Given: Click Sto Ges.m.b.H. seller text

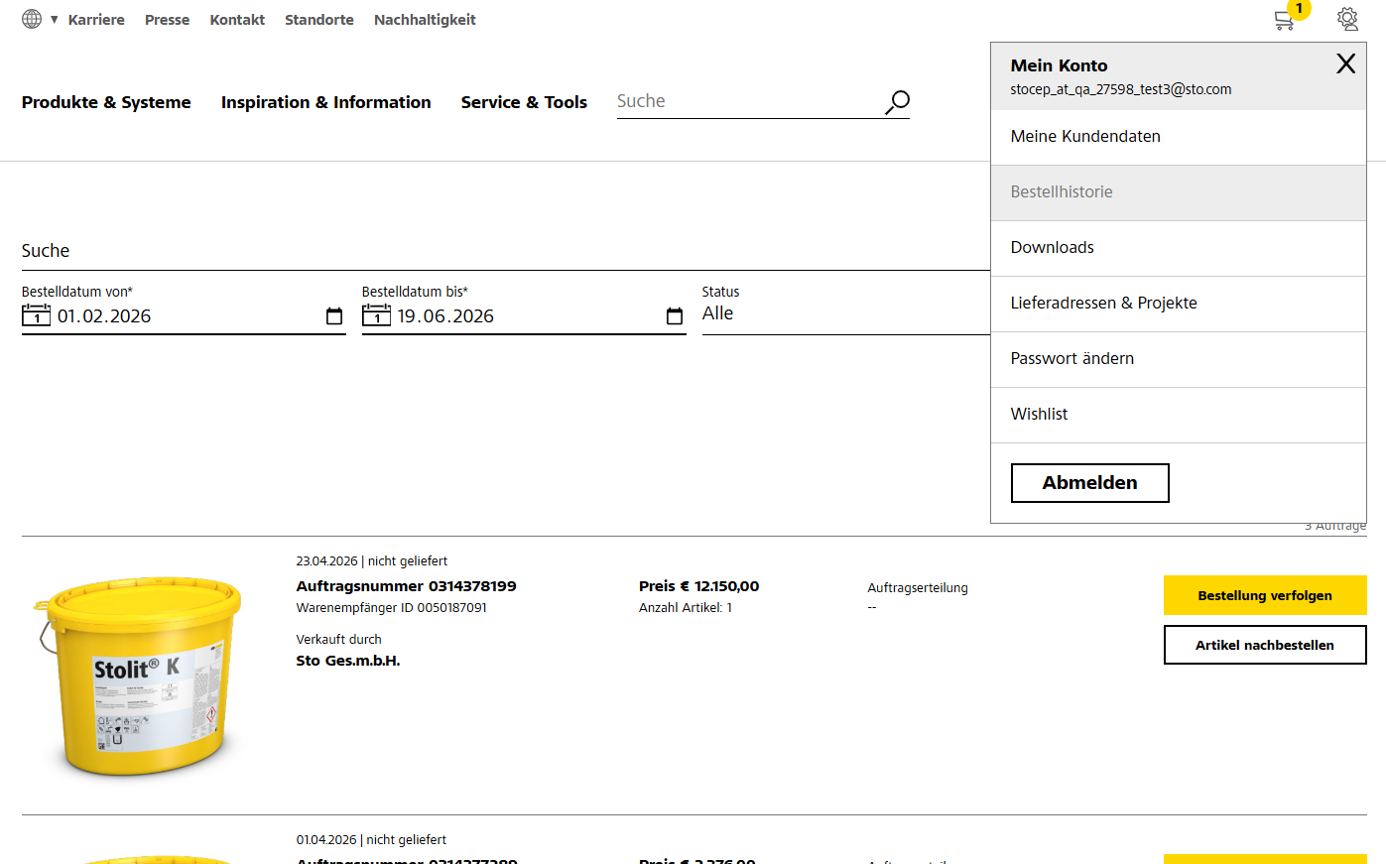Looking at the screenshot, I should click(x=348, y=661).
